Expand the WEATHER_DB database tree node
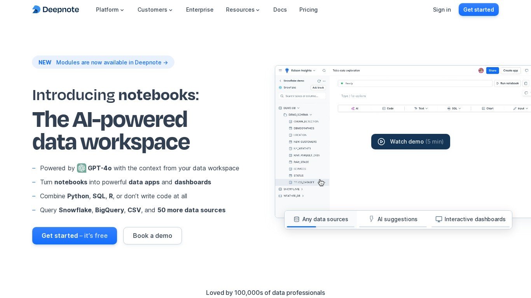This screenshot has height=298, width=531. click(302, 196)
